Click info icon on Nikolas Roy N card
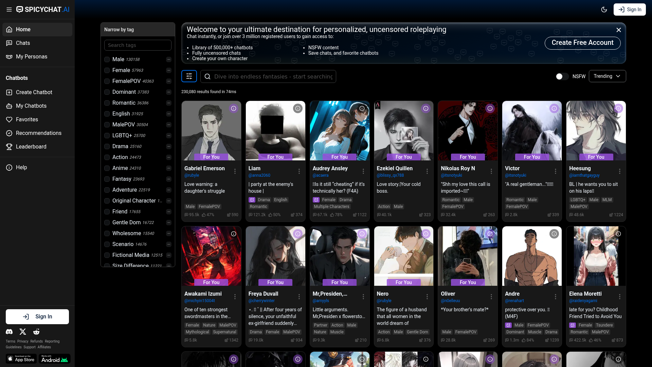The width and height of the screenshot is (652, 367). [490, 108]
